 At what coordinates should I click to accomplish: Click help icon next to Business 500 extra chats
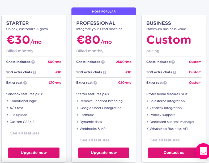(175, 73)
